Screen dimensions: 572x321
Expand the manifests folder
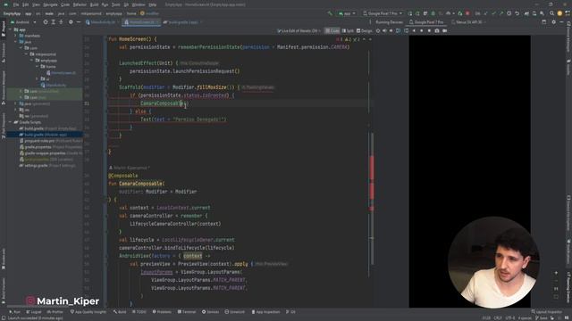tap(16, 36)
